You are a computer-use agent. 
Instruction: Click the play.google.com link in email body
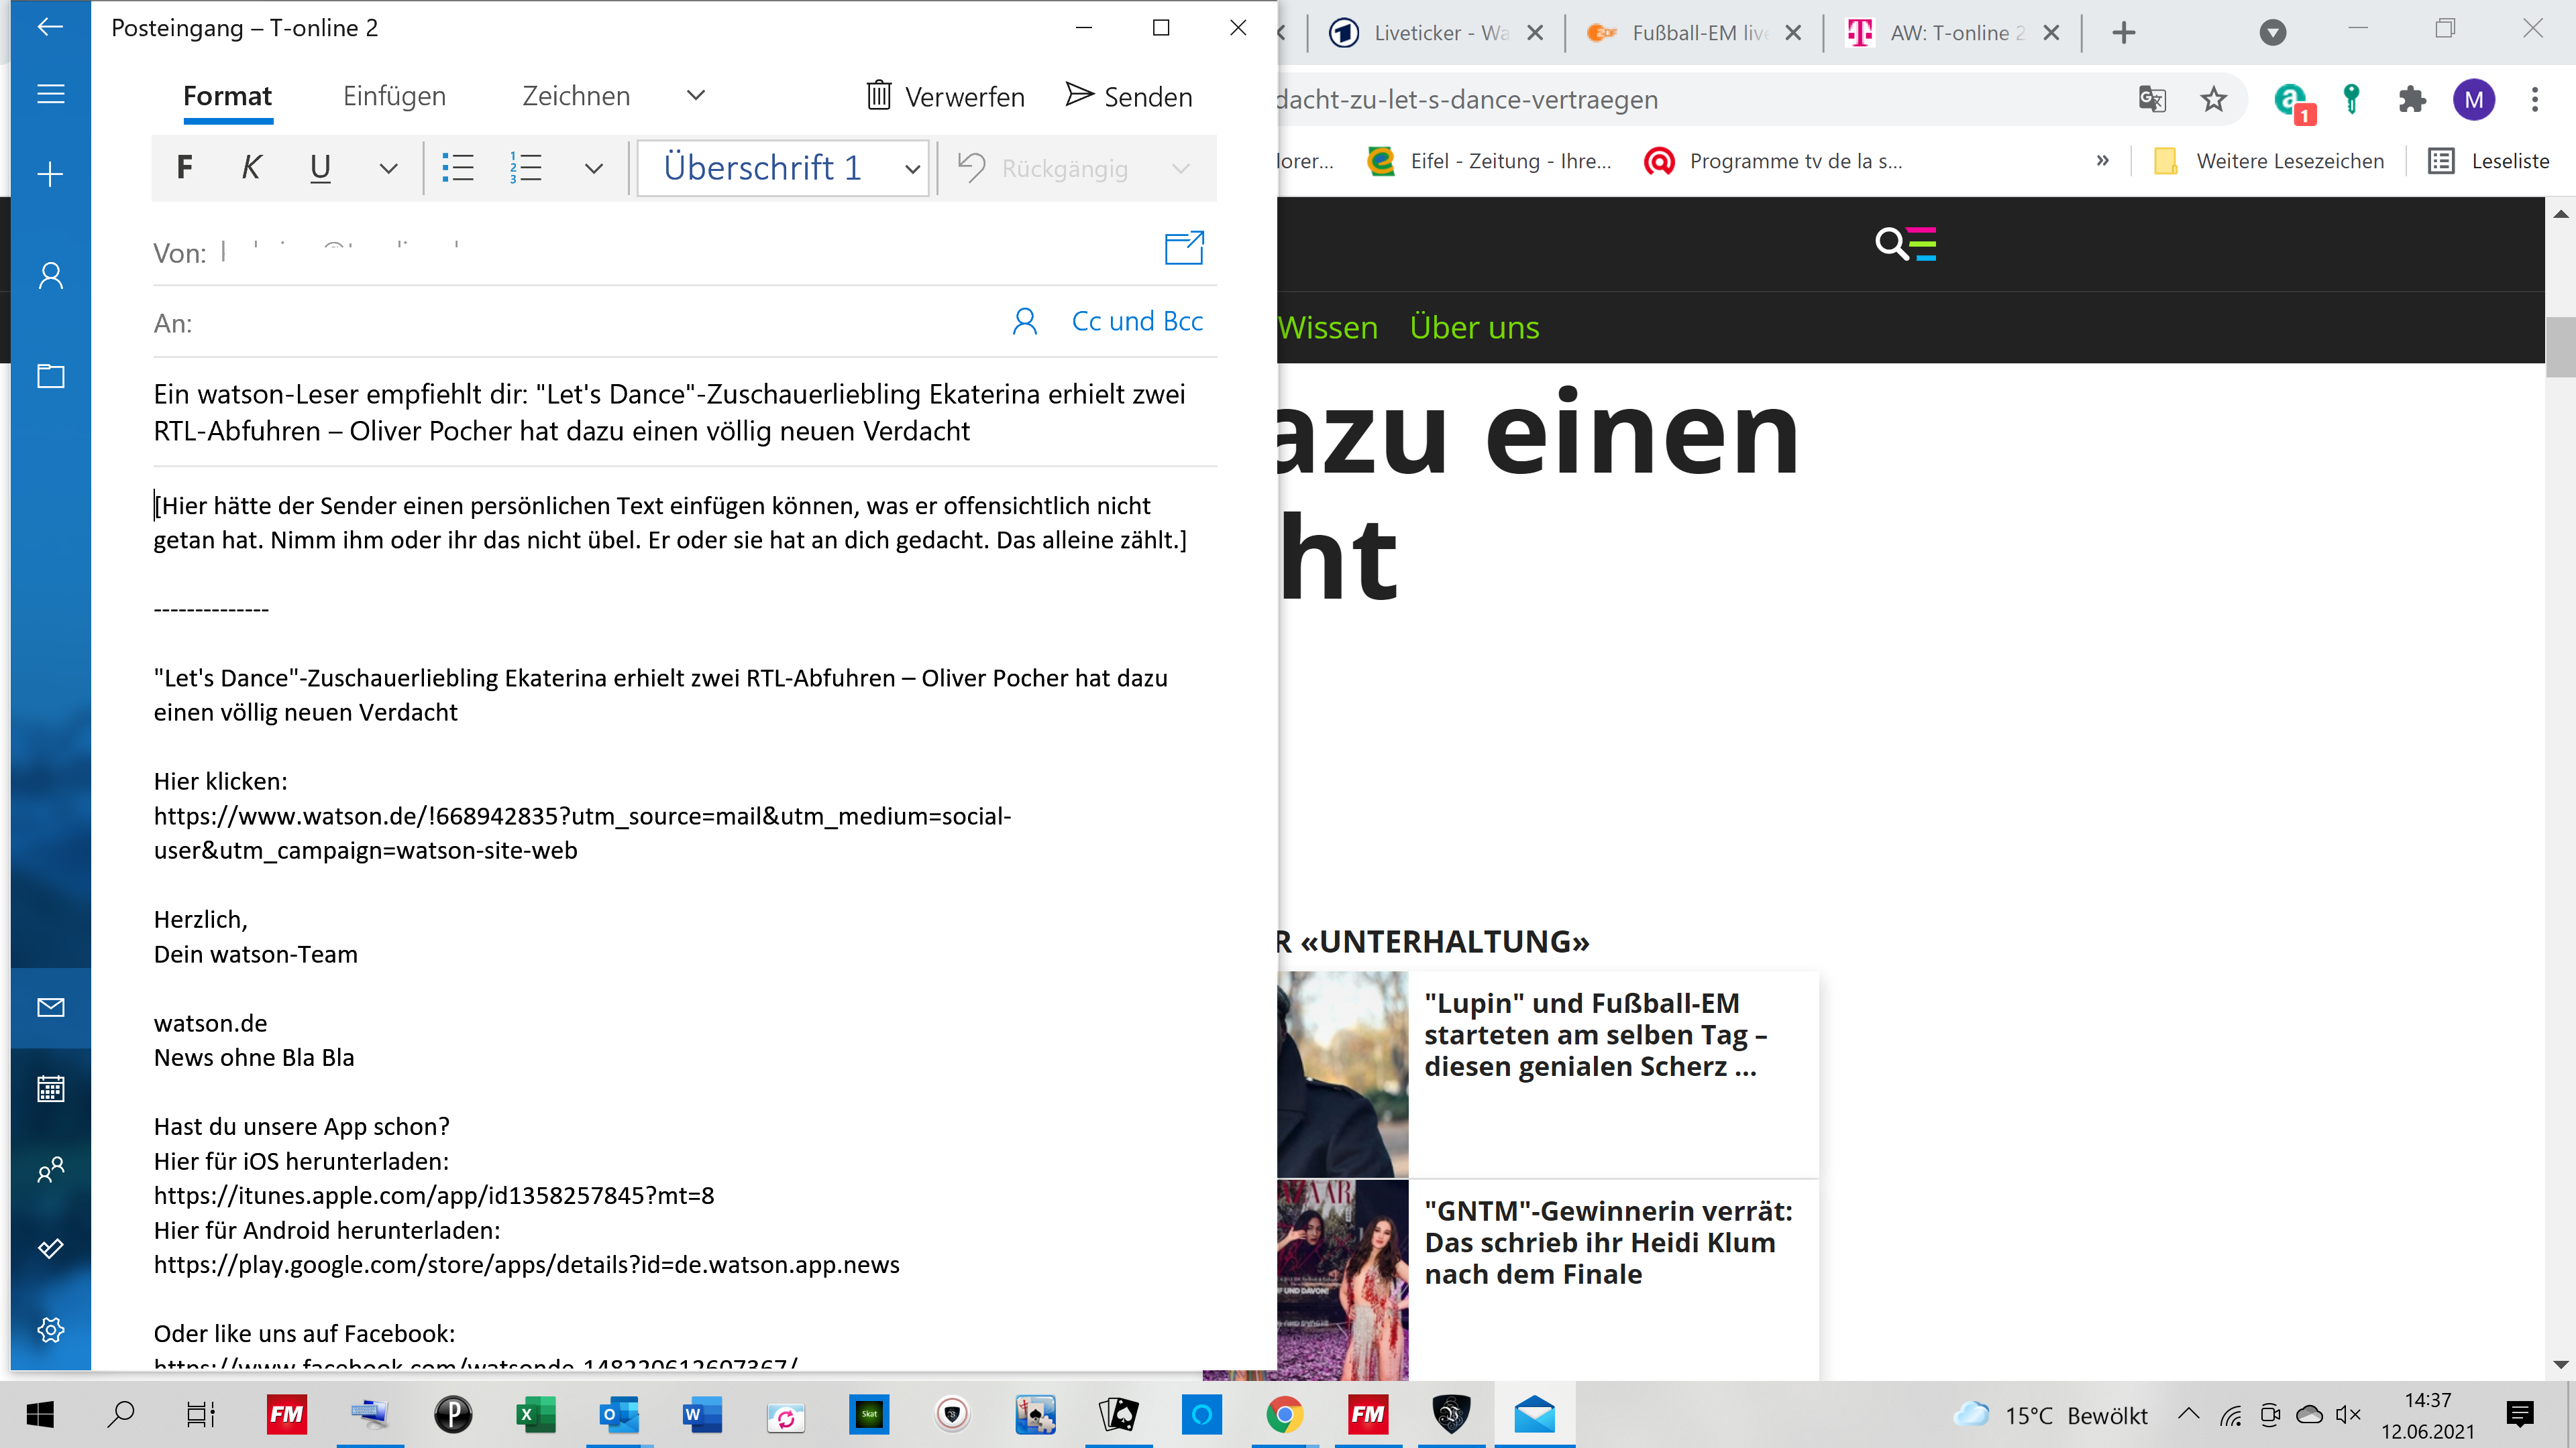[526, 1264]
